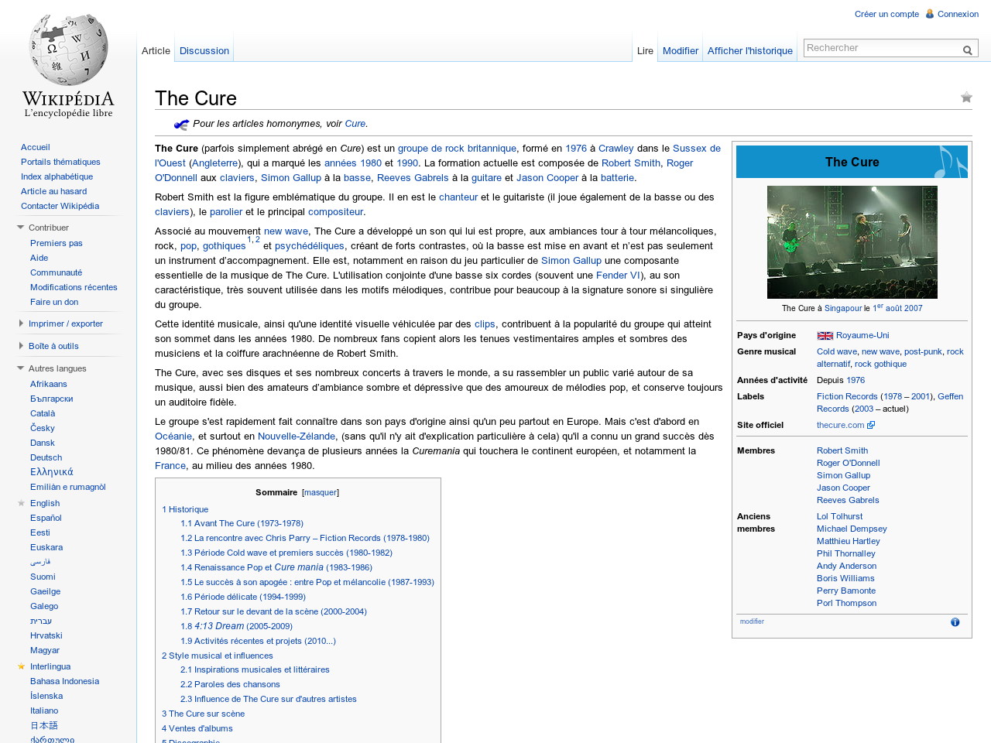Click the blue info icon in infobox

955,622
